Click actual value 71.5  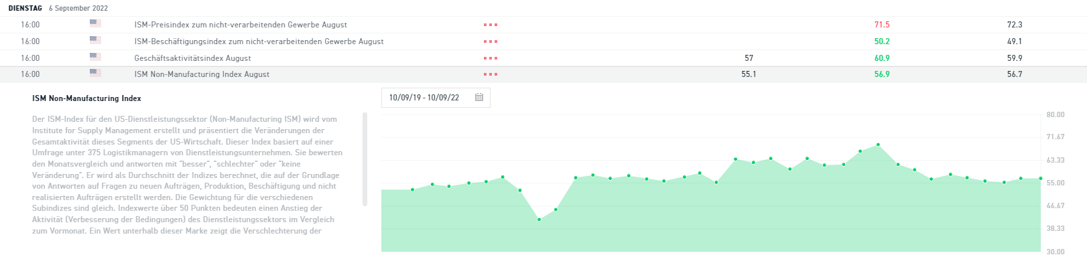coord(882,25)
